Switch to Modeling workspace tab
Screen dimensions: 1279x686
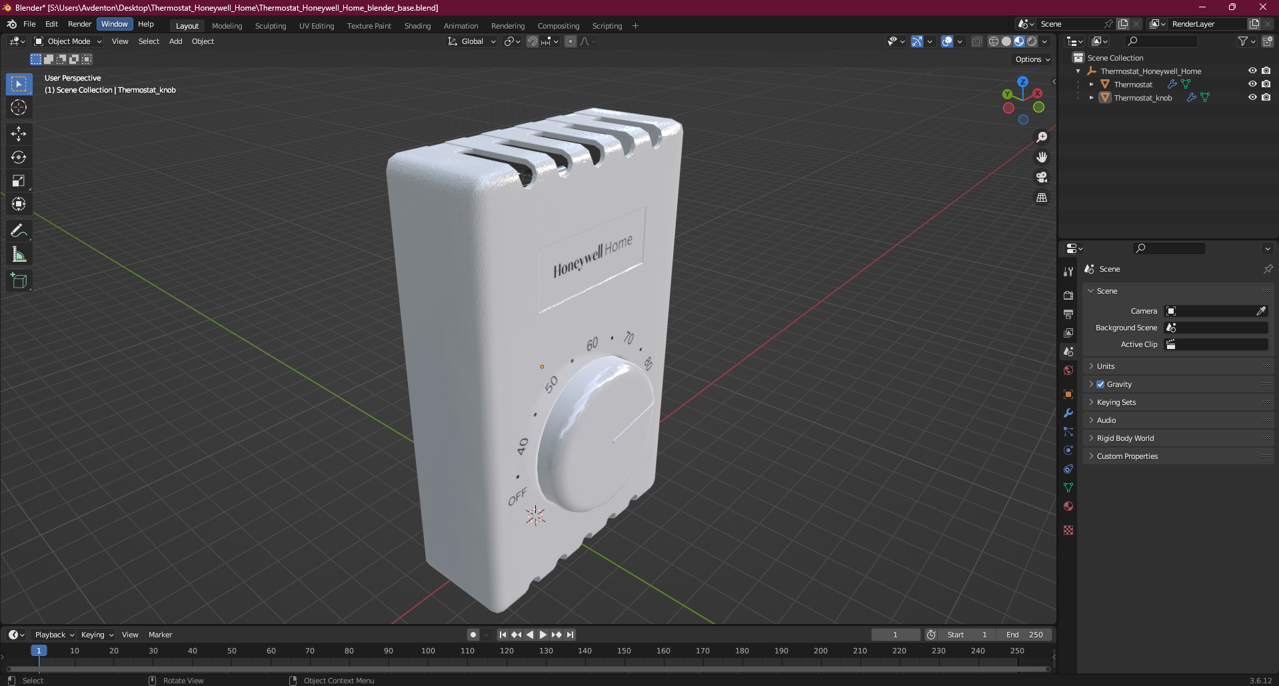[x=227, y=26]
